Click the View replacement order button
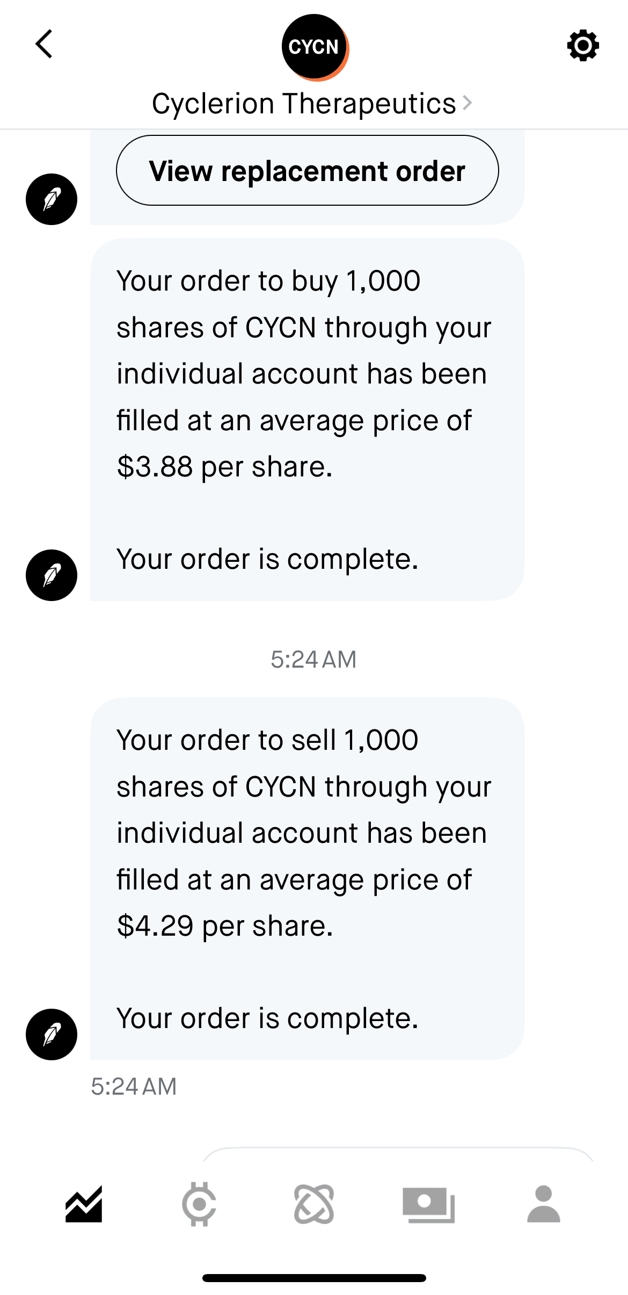 click(x=307, y=171)
